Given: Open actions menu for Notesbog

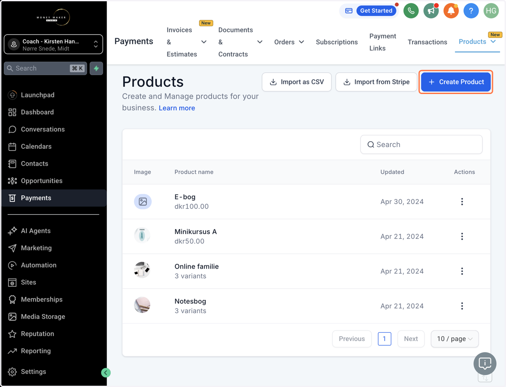Looking at the screenshot, I should click(462, 306).
